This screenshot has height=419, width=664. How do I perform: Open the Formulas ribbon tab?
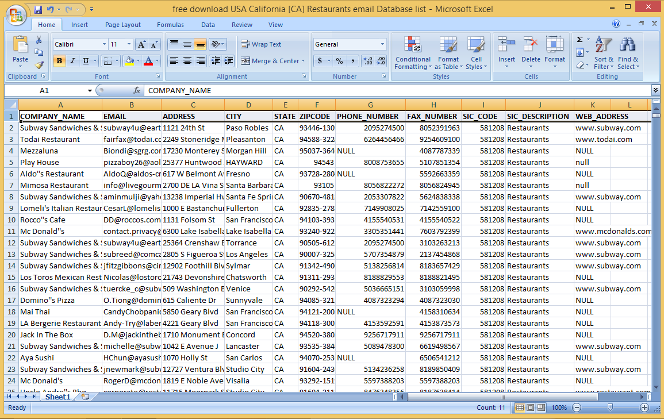pyautogui.click(x=170, y=25)
